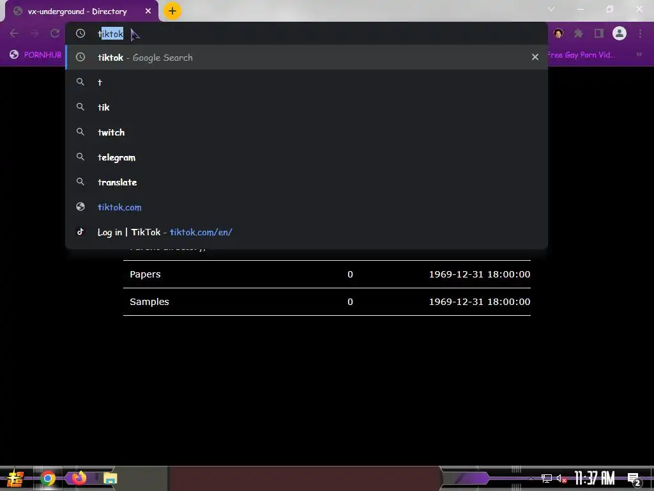Open Google Chrome from the taskbar

point(47,478)
